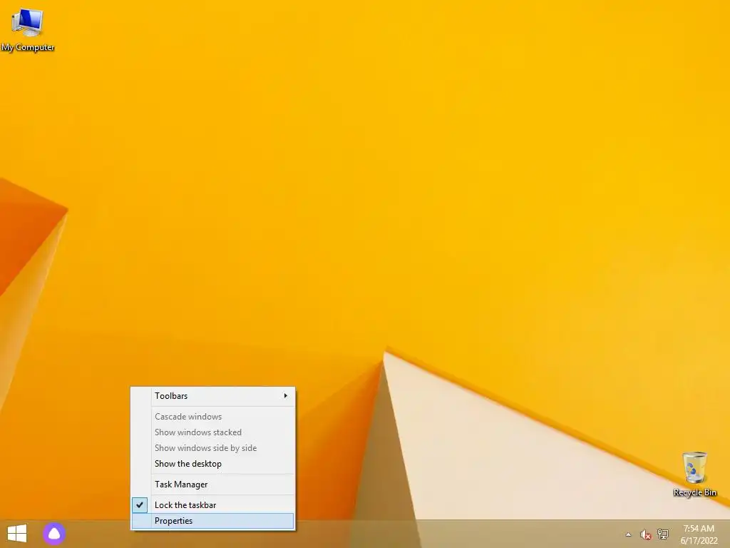730x548 pixels.
Task: Show hidden tray icons arrow
Action: (628, 534)
